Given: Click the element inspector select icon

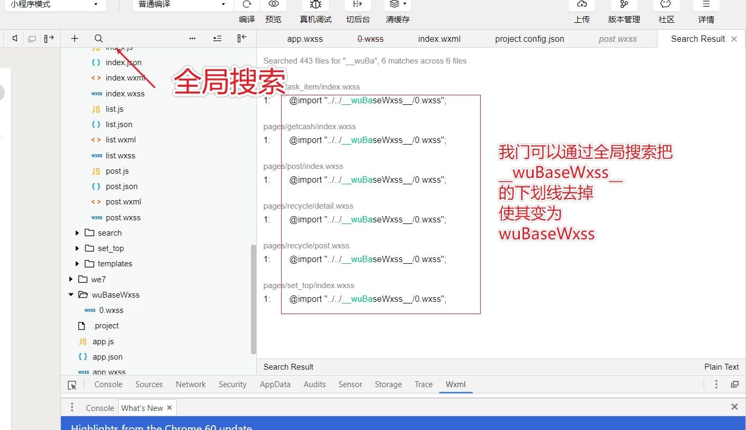Looking at the screenshot, I should click(x=72, y=385).
